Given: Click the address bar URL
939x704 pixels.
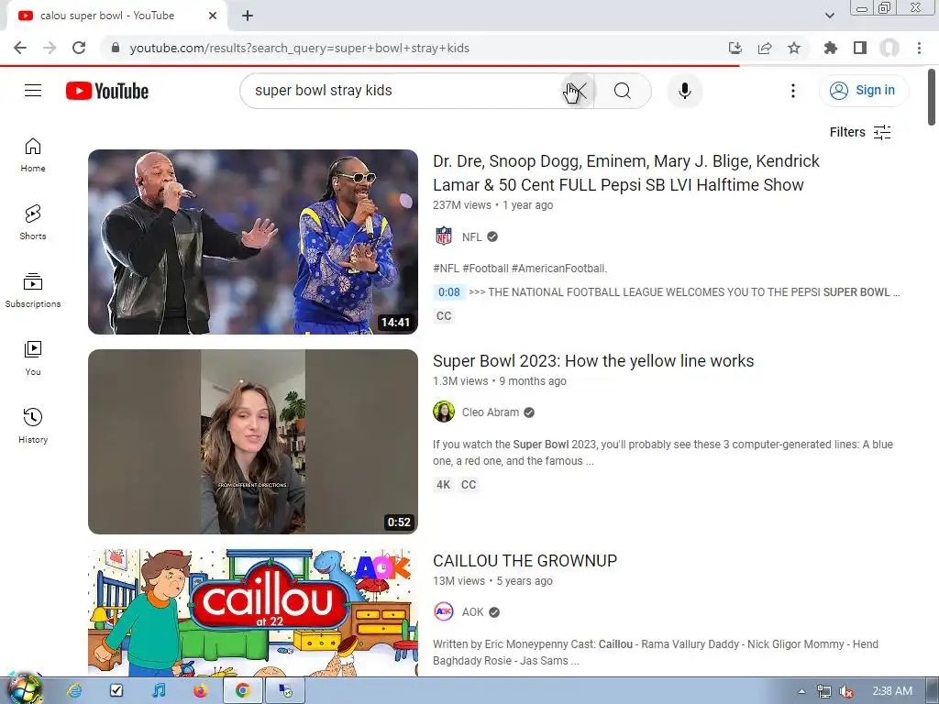Looking at the screenshot, I should point(300,48).
